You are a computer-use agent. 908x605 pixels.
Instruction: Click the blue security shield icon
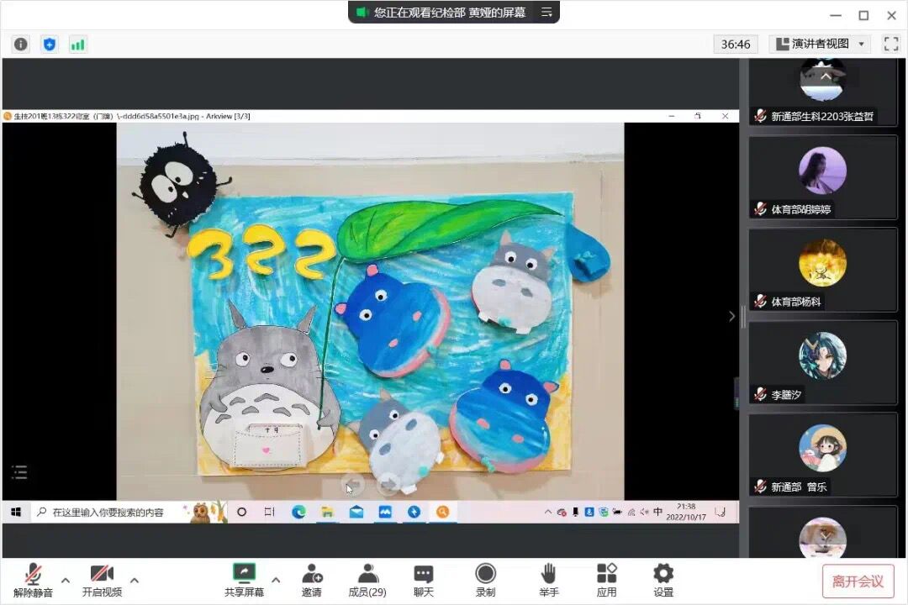click(x=50, y=44)
